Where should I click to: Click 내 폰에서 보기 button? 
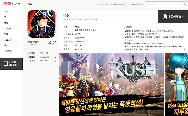(x=173, y=17)
